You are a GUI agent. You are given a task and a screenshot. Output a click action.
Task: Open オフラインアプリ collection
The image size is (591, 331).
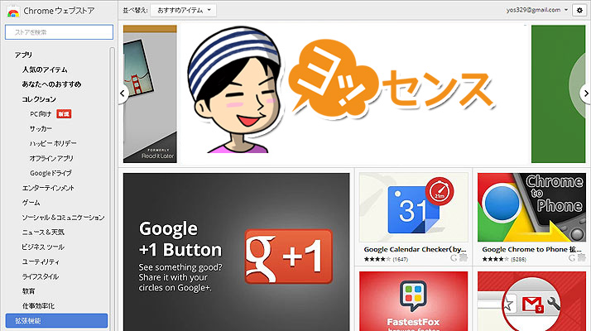pyautogui.click(x=51, y=158)
